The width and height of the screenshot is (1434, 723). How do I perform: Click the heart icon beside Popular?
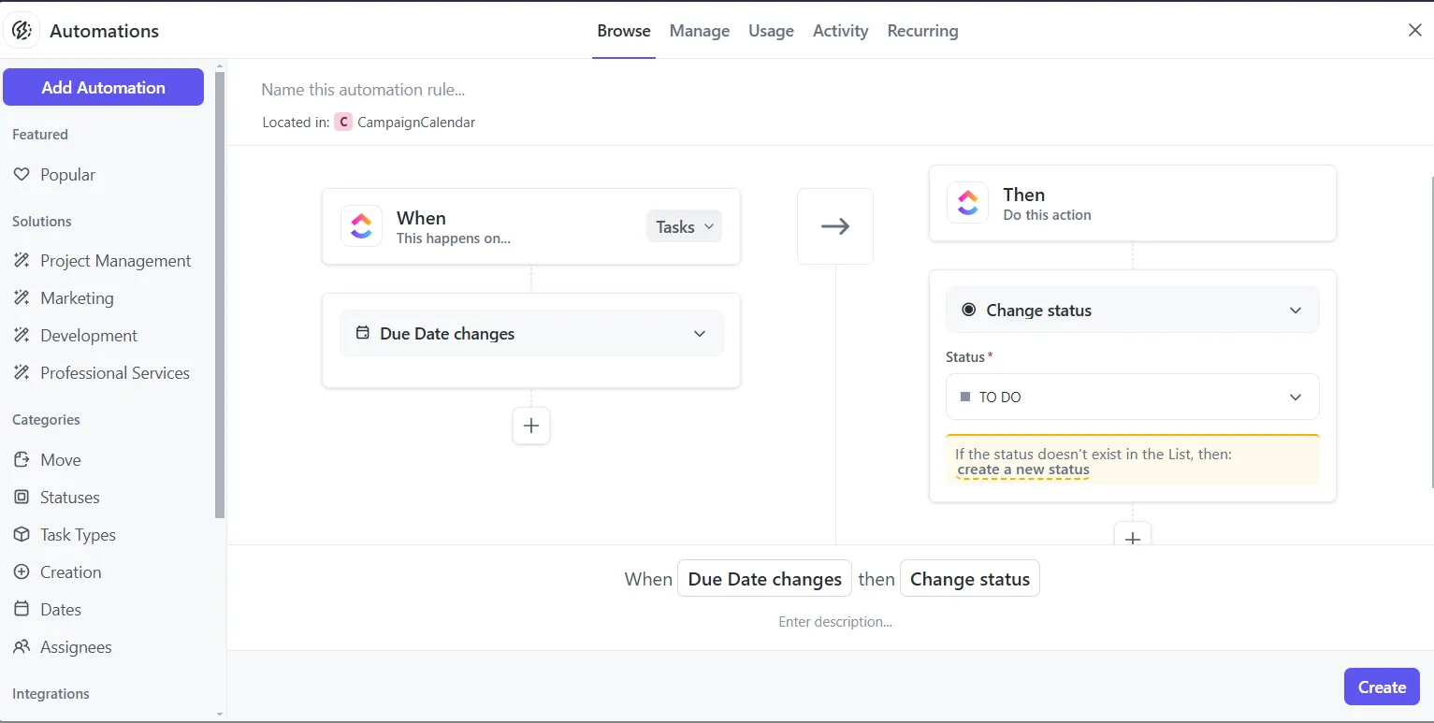(x=22, y=175)
